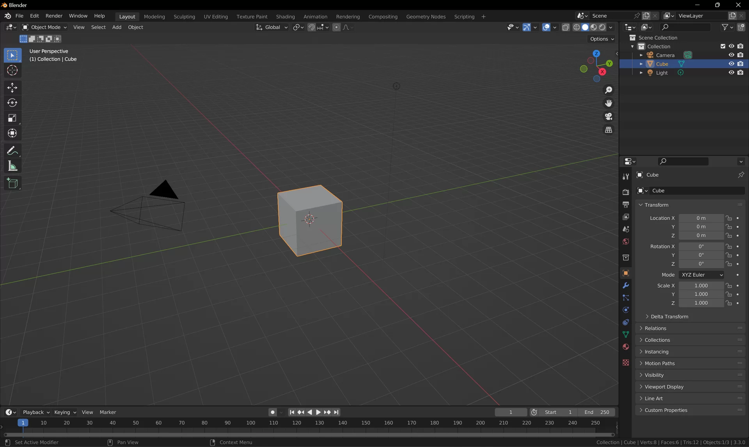Select the Annotate pencil tool
This screenshot has width=749, height=447.
tap(12, 151)
